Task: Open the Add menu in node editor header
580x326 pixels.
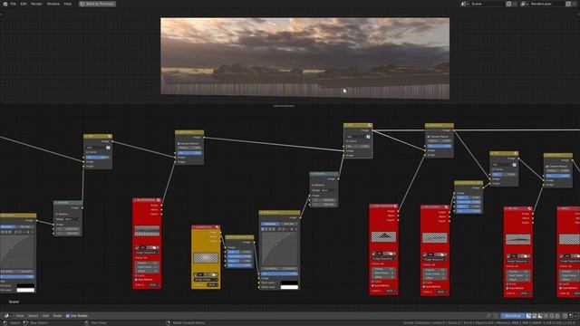Action: [45, 316]
